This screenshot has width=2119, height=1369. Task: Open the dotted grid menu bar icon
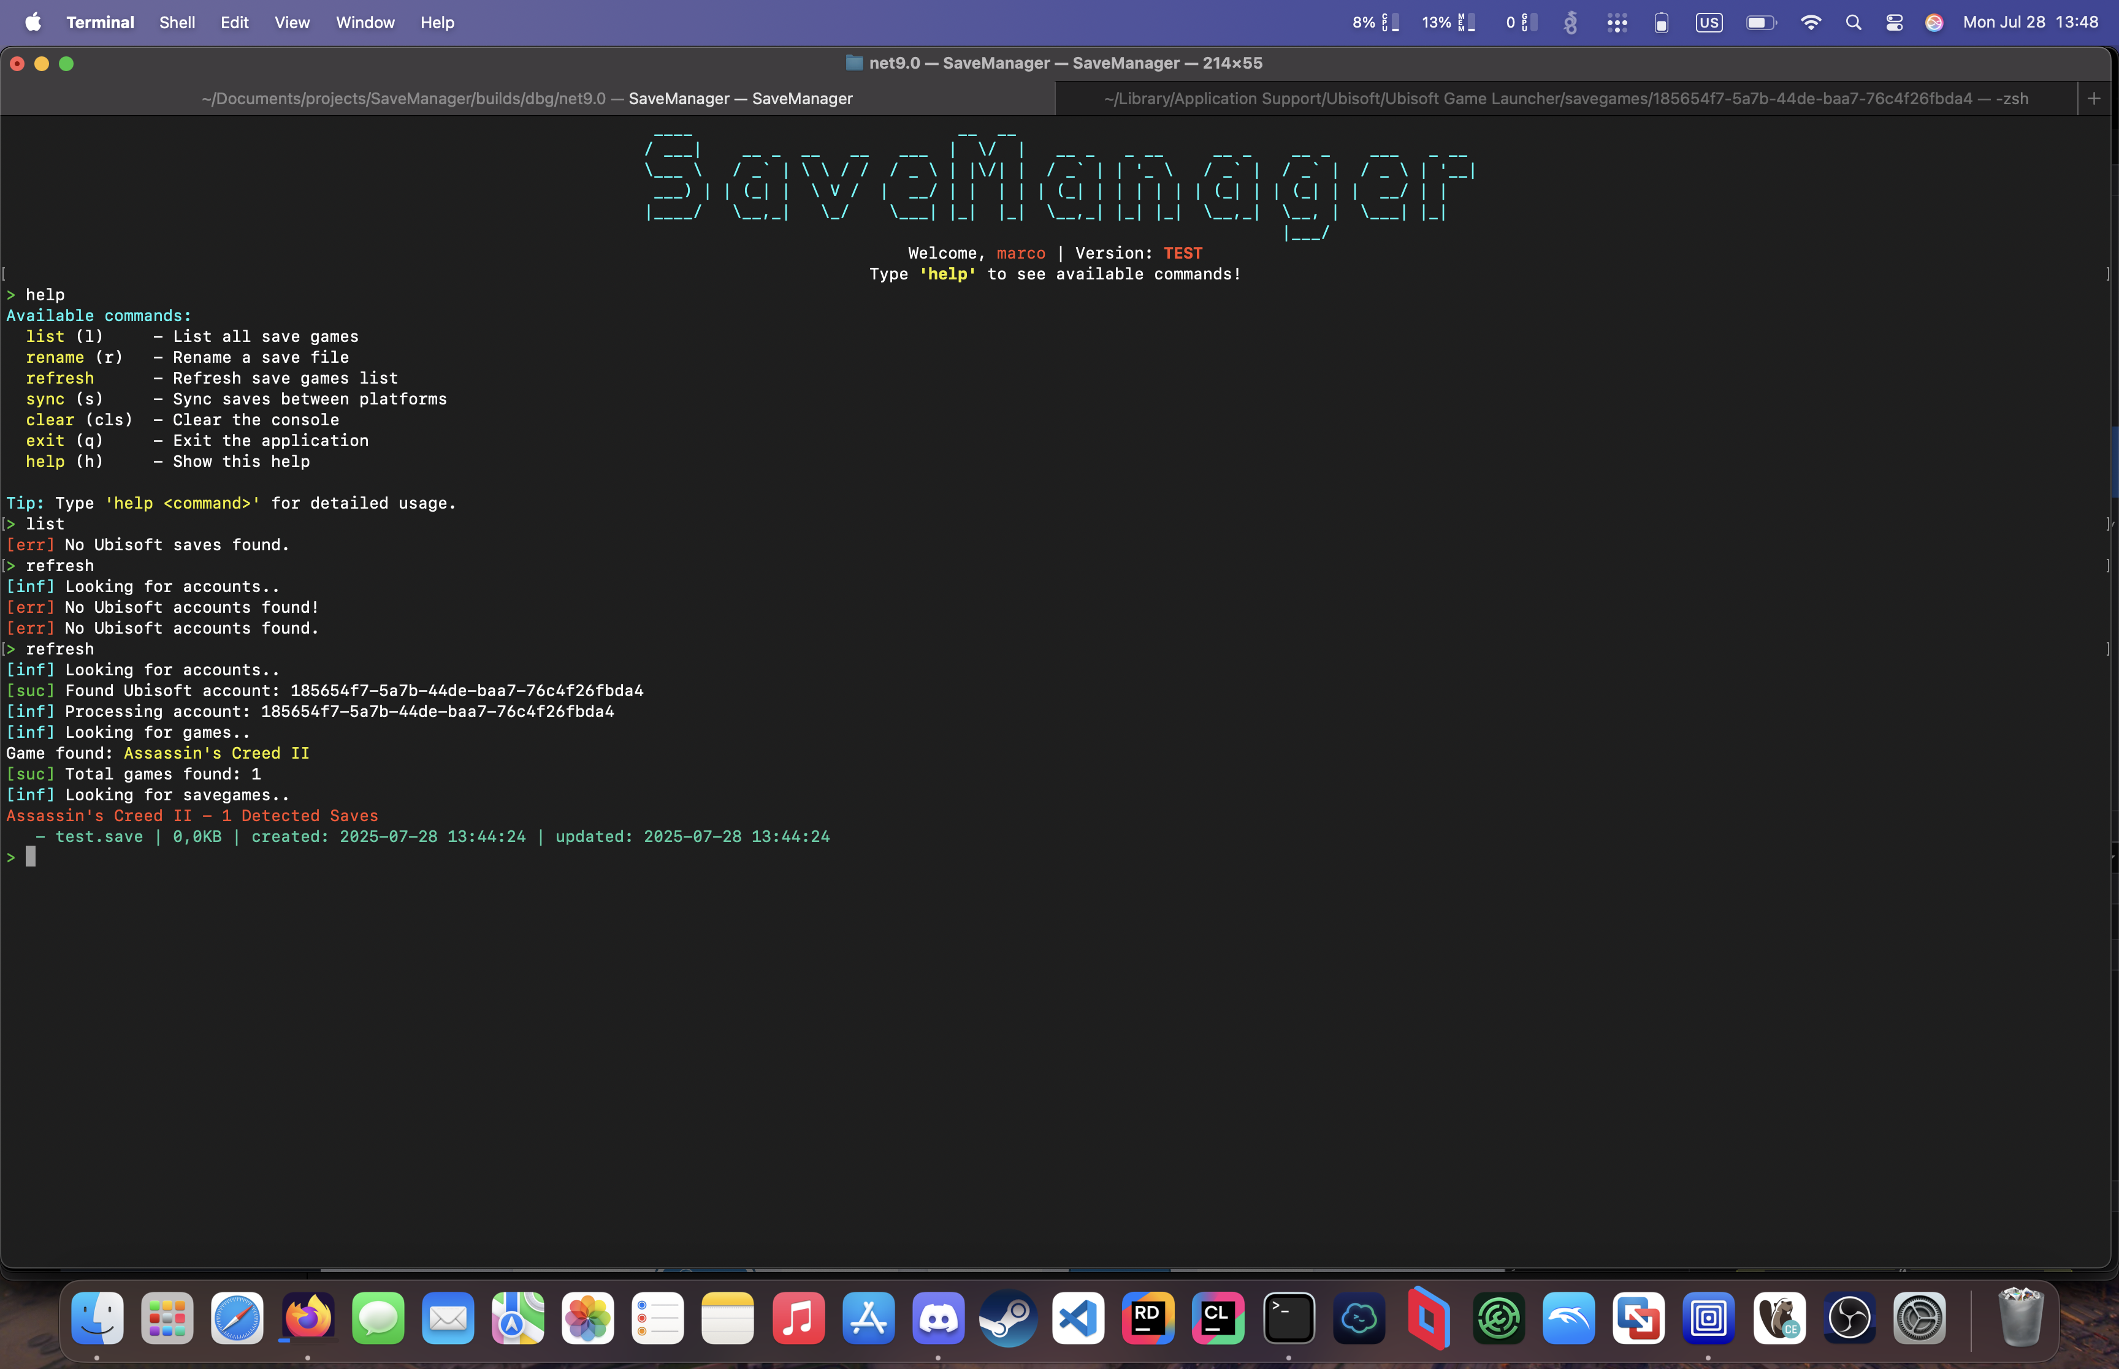1617,22
